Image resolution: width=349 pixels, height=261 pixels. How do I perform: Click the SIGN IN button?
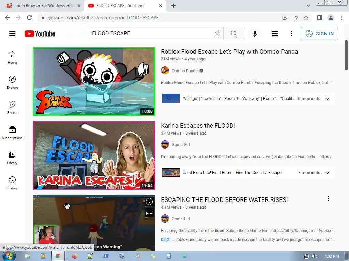[319, 34]
